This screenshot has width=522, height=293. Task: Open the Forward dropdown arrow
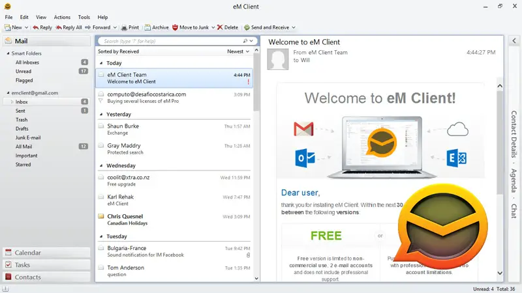[x=115, y=27]
